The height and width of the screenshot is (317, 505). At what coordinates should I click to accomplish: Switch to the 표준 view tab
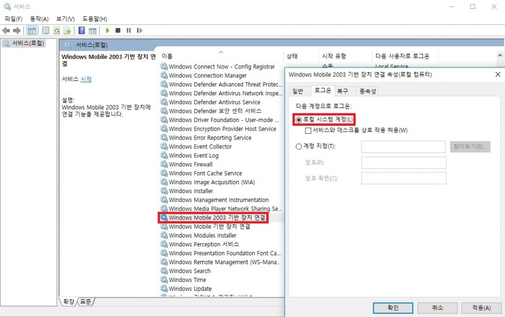click(86, 302)
